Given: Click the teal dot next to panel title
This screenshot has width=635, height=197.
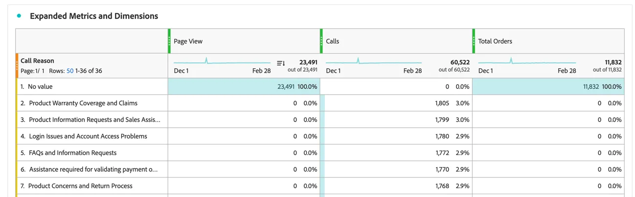Looking at the screenshot, I should (x=19, y=16).
